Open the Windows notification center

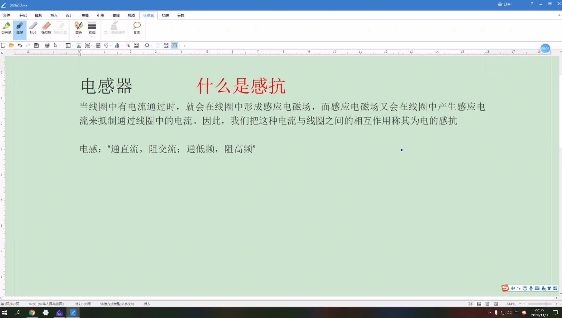click(555, 312)
